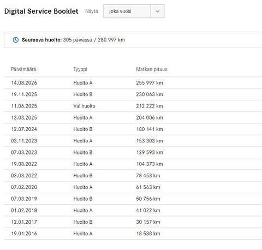Screen dimensions: 262x250
Task: Click 'Huolto B' in the 12.07.2024 row
Action: click(83, 129)
